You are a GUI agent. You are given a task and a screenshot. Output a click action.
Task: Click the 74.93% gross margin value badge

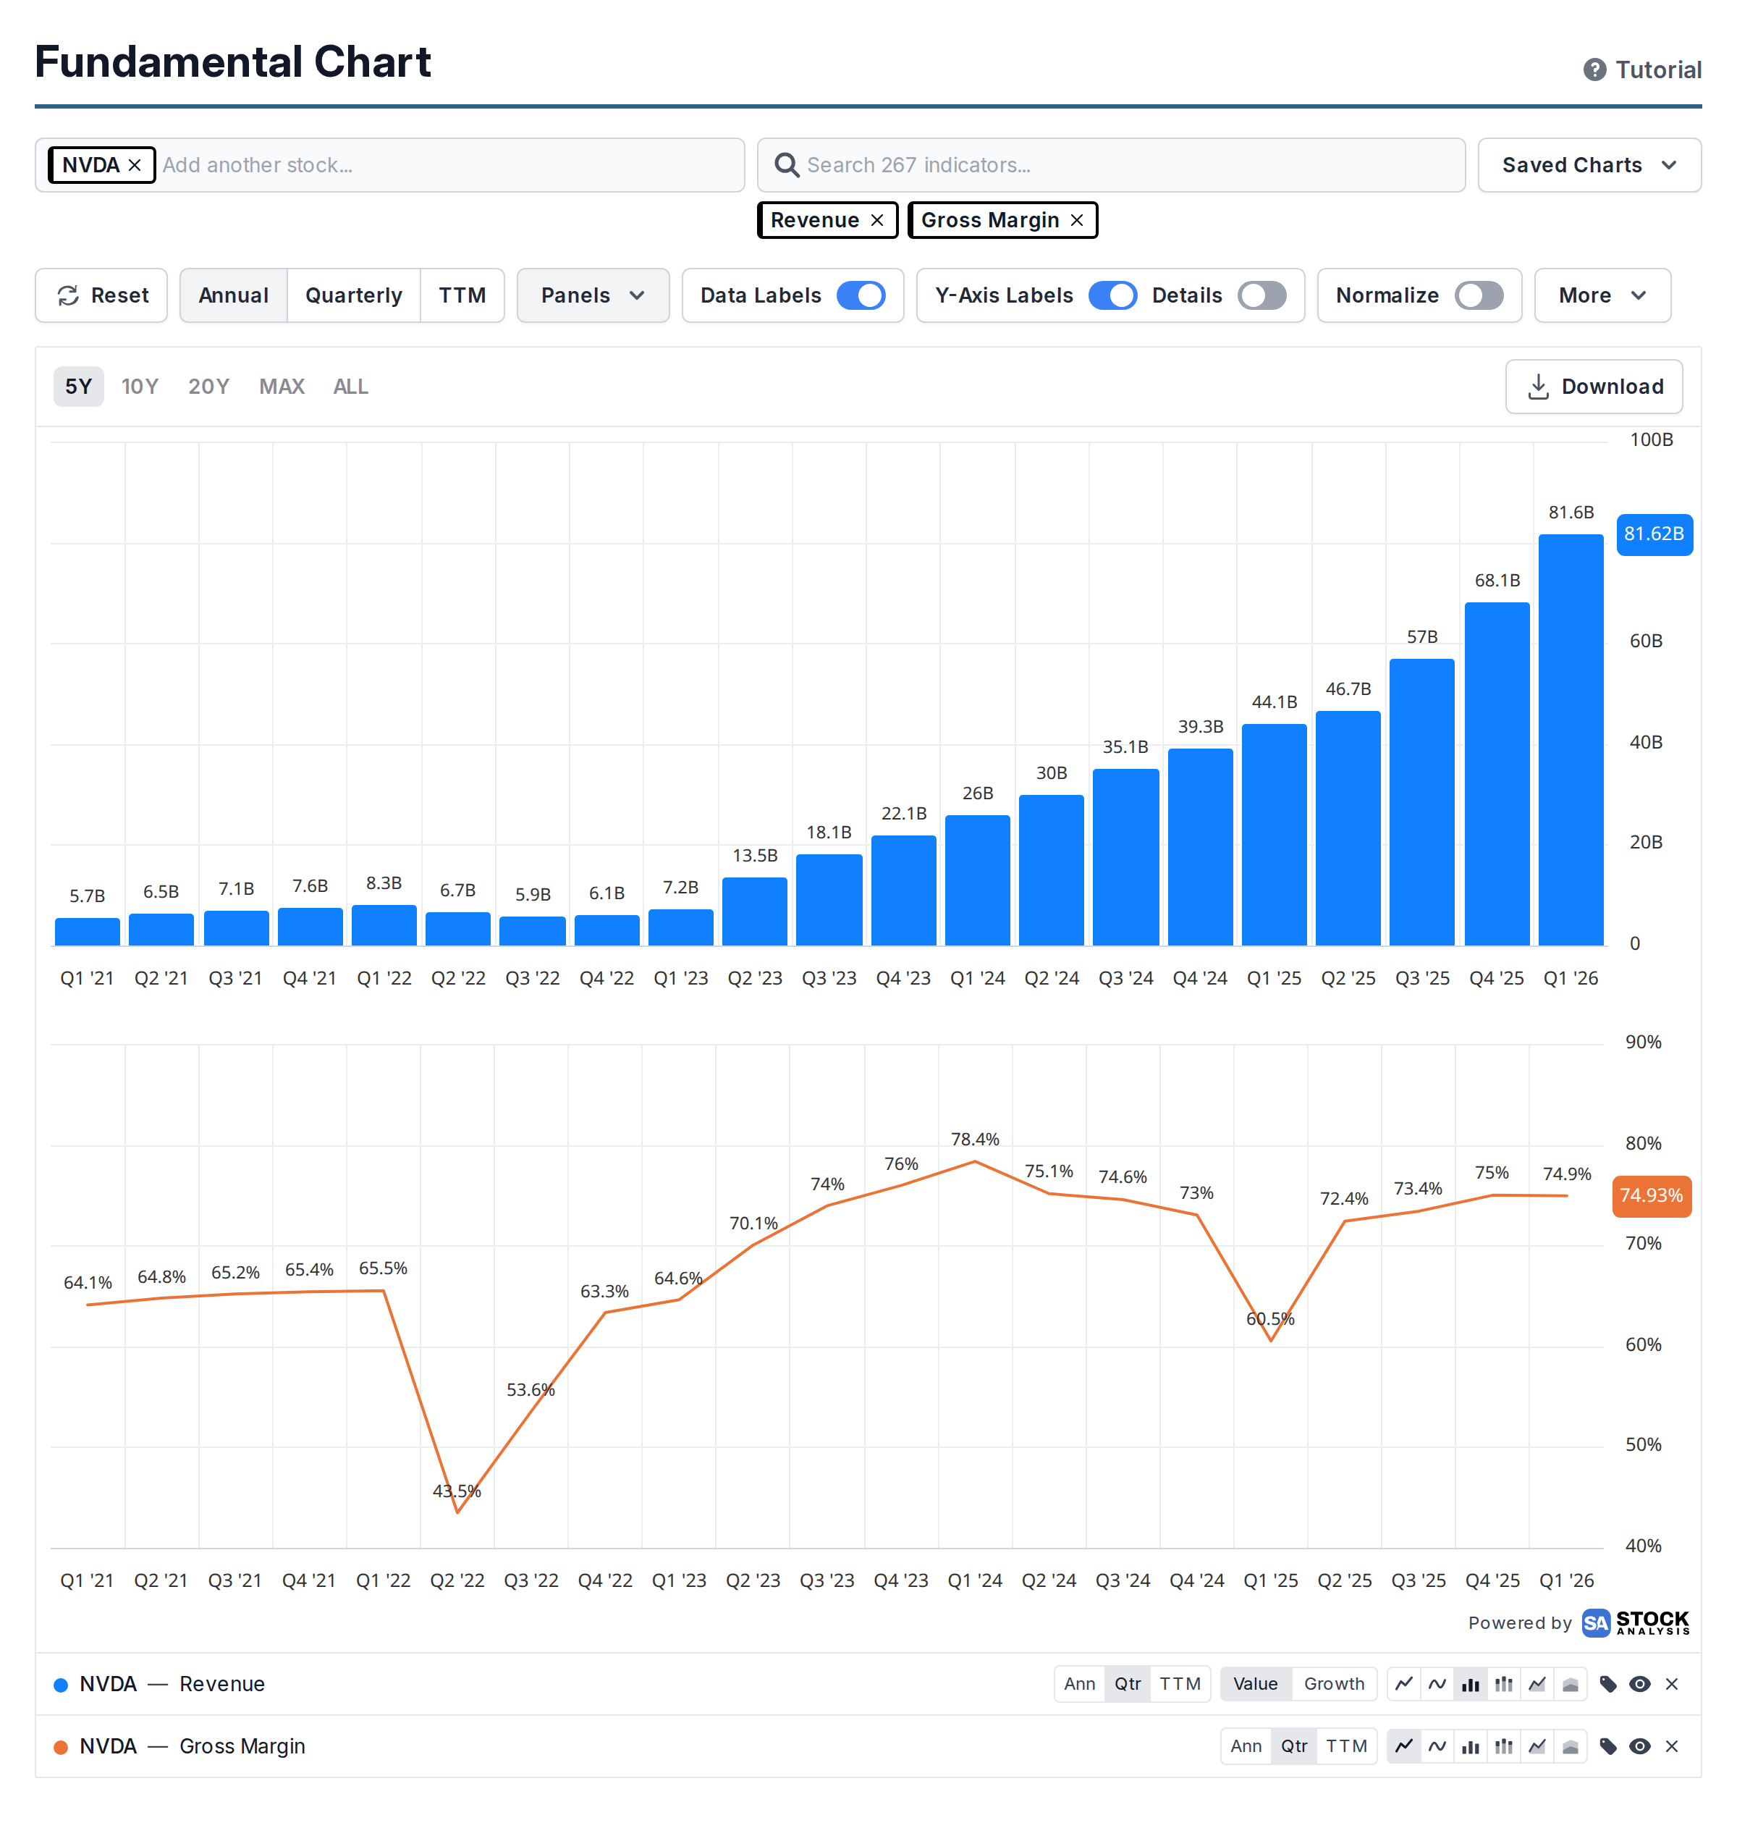click(1652, 1196)
